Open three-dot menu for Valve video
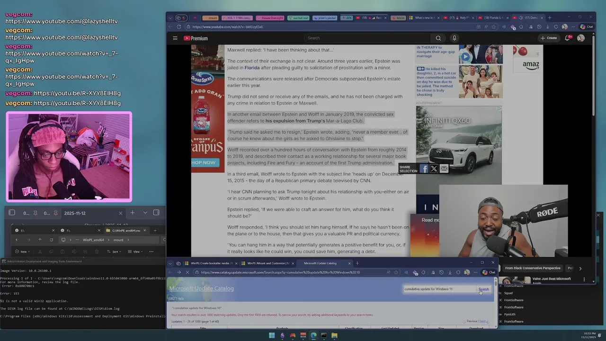Viewport: 606px width, 341px height. [584, 279]
